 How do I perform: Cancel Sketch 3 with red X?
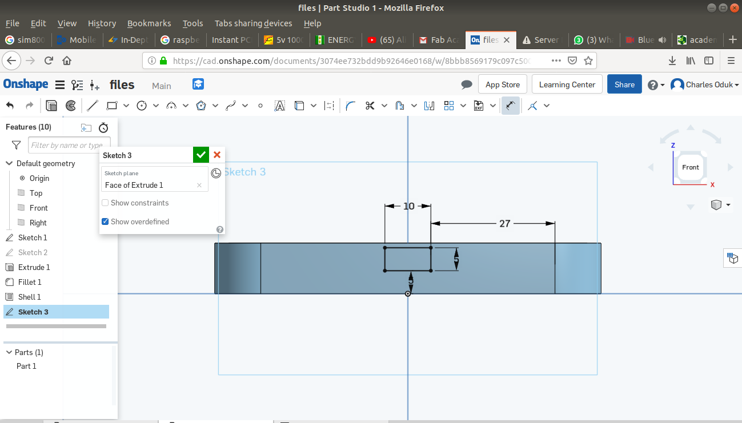tap(217, 155)
